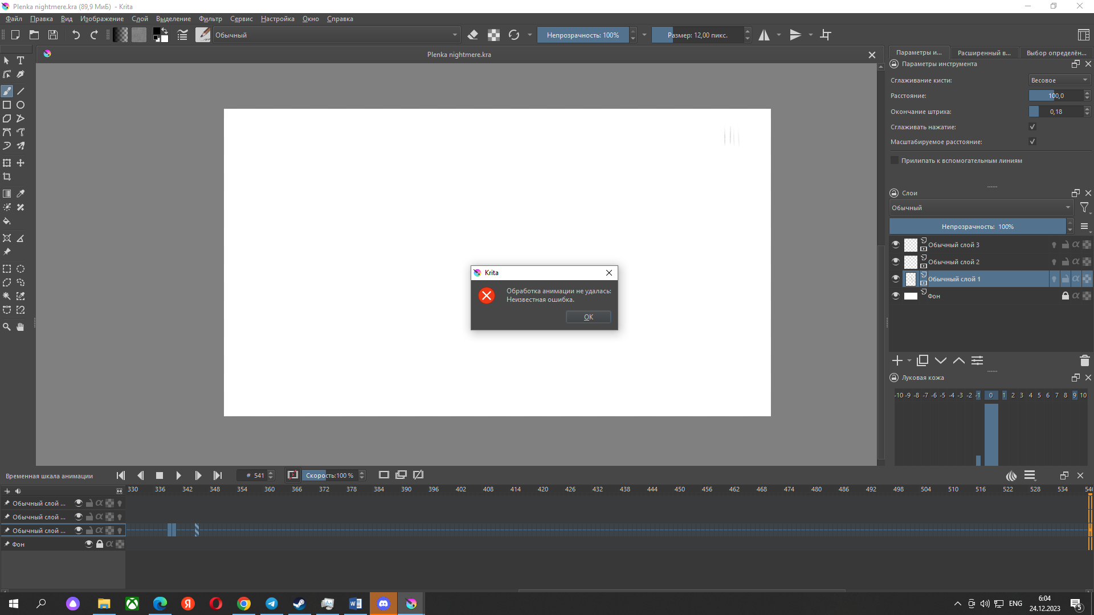Open the Слой menu
Viewport: 1094px width, 615px height.
pyautogui.click(x=140, y=19)
